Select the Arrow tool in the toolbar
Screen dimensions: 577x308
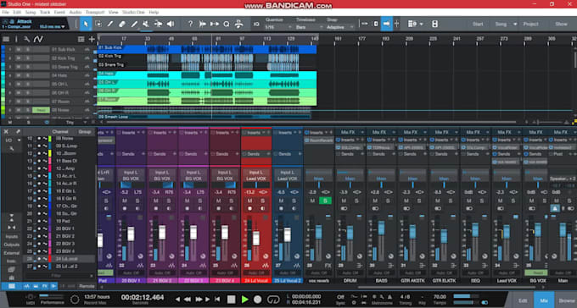(x=86, y=24)
